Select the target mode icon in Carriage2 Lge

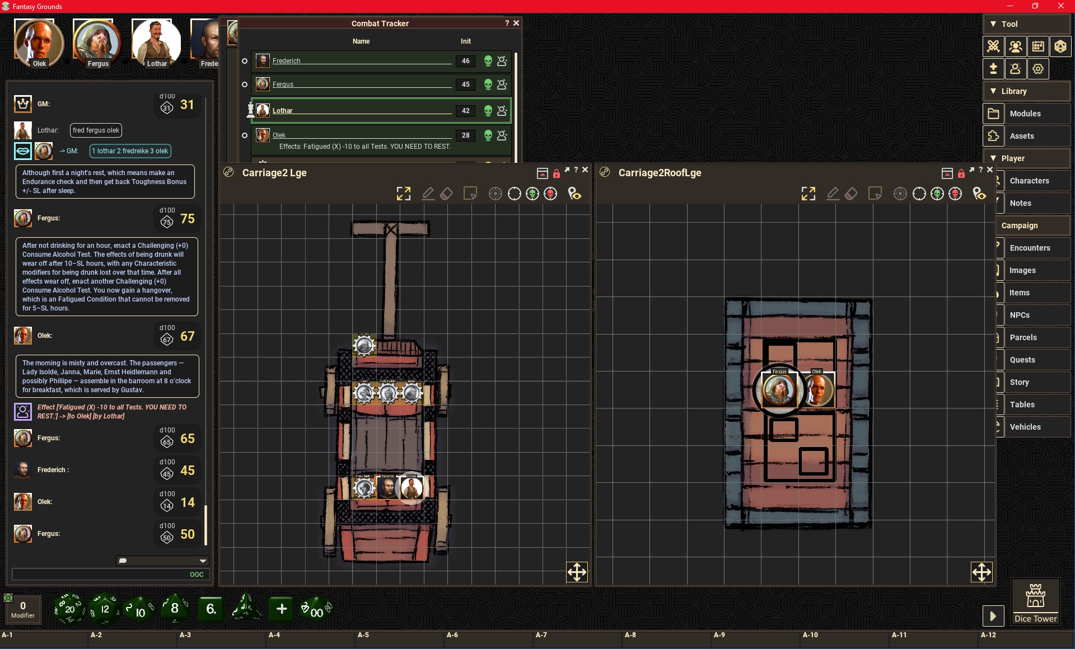[x=496, y=194]
